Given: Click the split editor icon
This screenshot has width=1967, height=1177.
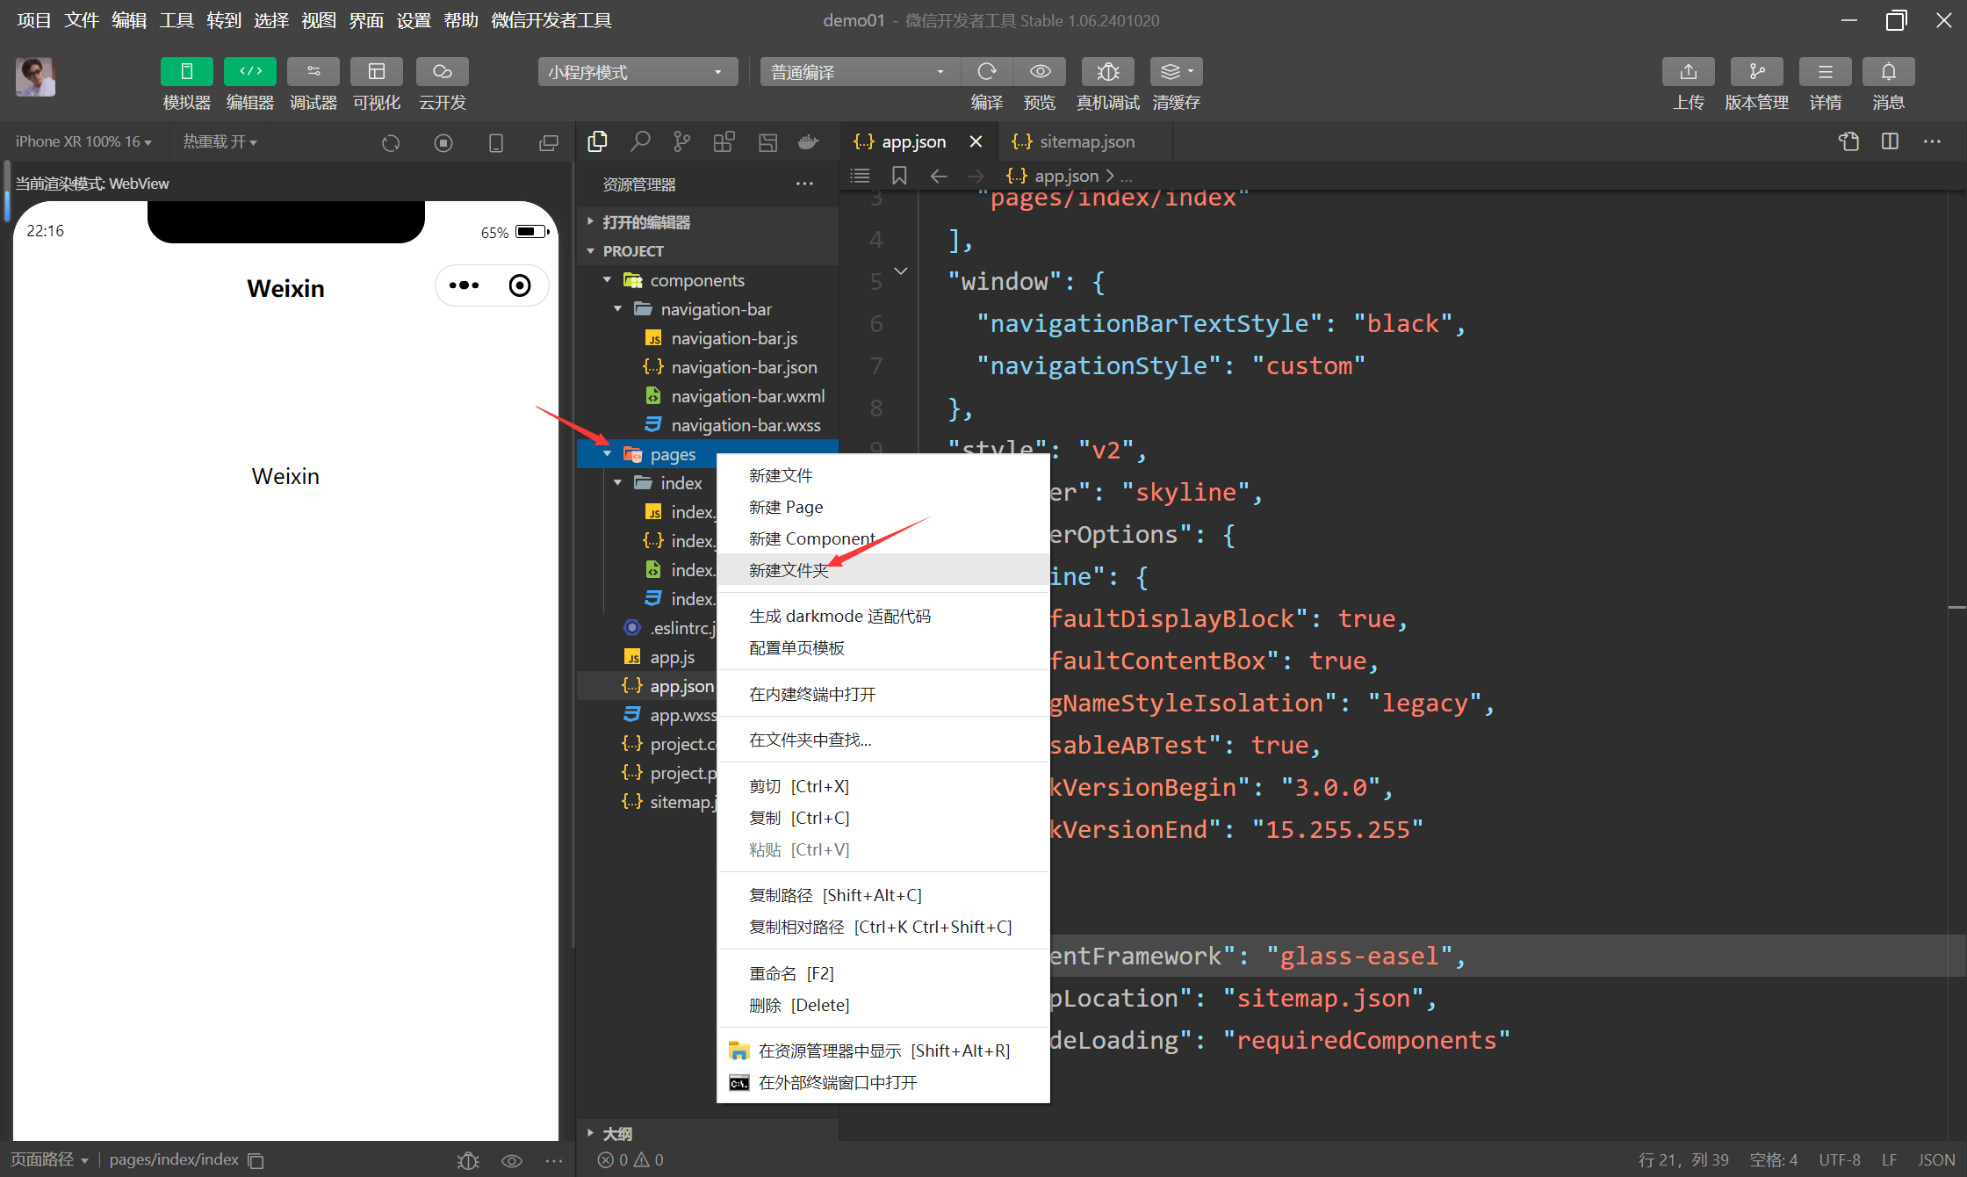Looking at the screenshot, I should point(1890,141).
